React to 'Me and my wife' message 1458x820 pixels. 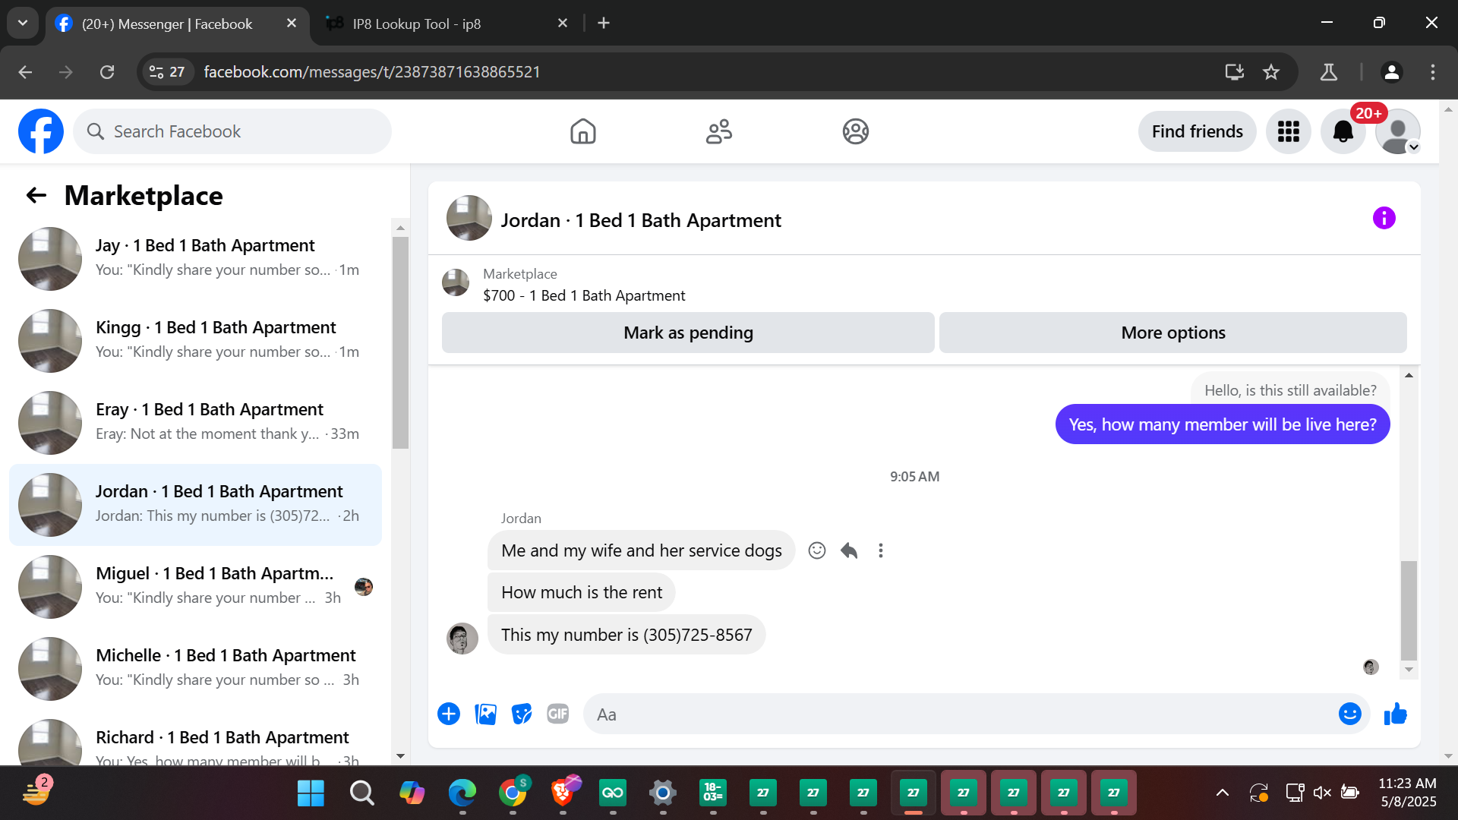click(x=817, y=550)
